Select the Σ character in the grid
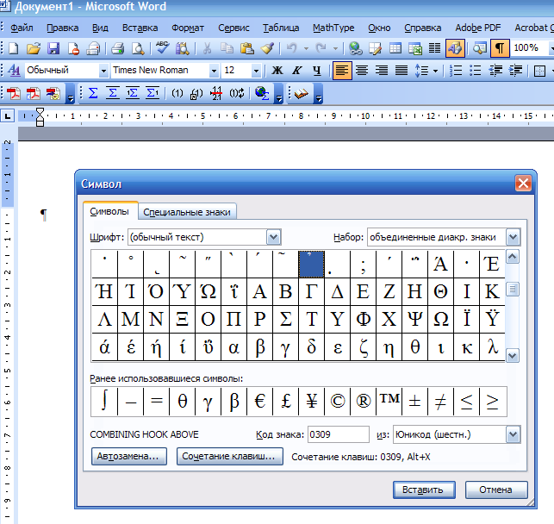 click(x=285, y=320)
